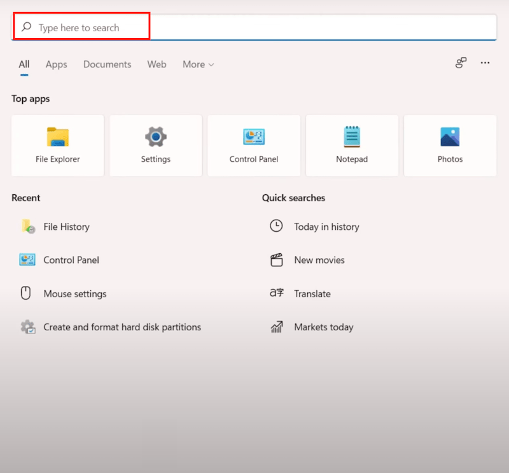The height and width of the screenshot is (473, 509).
Task: Open the three-dot options menu
Action: [485, 62]
